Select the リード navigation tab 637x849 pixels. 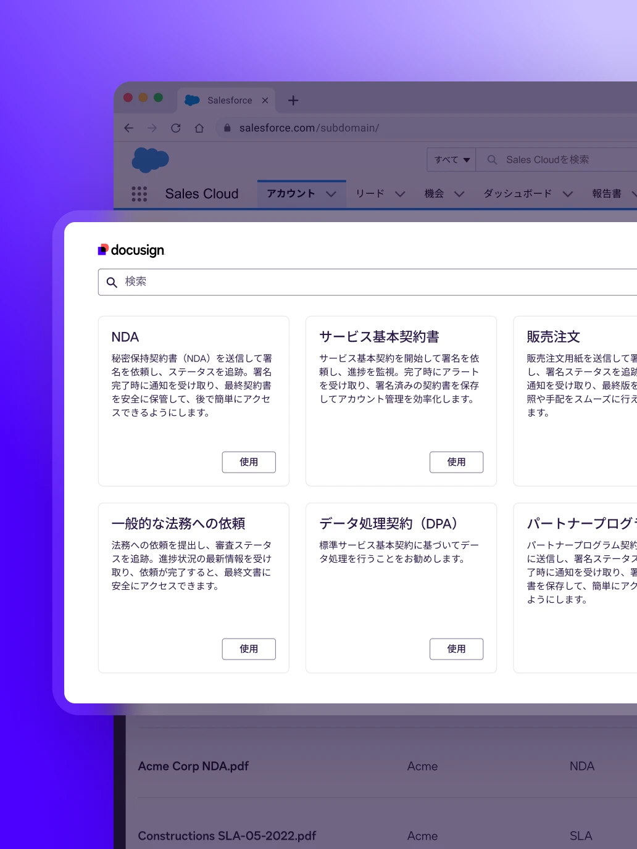pyautogui.click(x=370, y=194)
